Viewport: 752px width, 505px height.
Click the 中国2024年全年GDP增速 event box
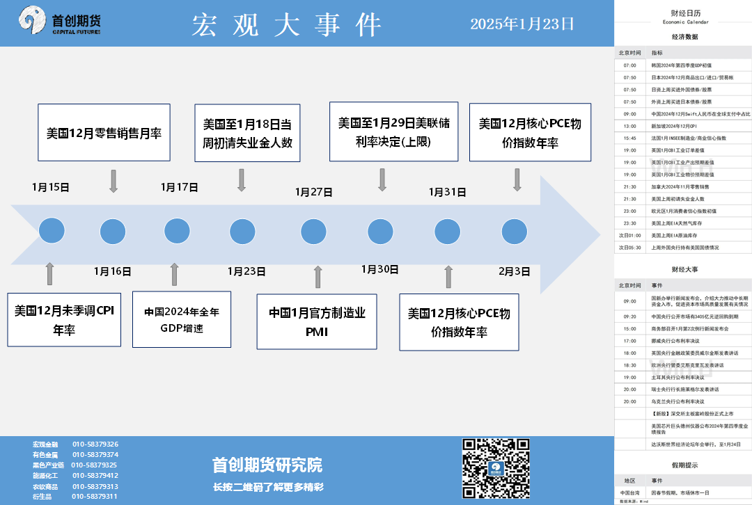point(181,320)
